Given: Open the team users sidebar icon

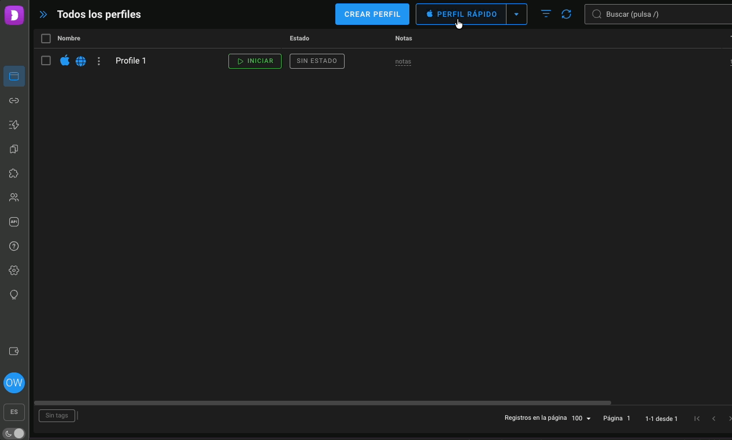Looking at the screenshot, I should (14, 197).
